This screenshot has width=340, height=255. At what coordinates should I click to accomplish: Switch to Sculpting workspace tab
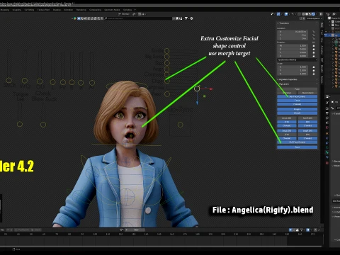[x=17, y=10]
